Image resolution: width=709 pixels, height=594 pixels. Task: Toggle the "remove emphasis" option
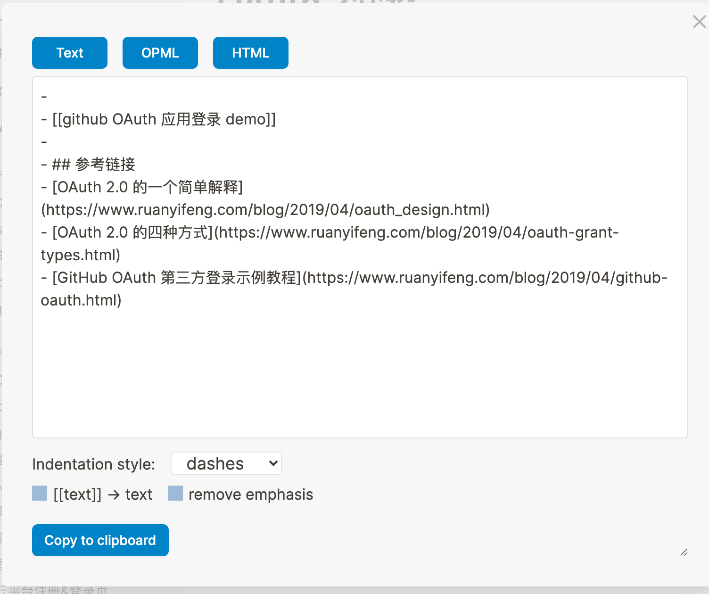point(175,494)
